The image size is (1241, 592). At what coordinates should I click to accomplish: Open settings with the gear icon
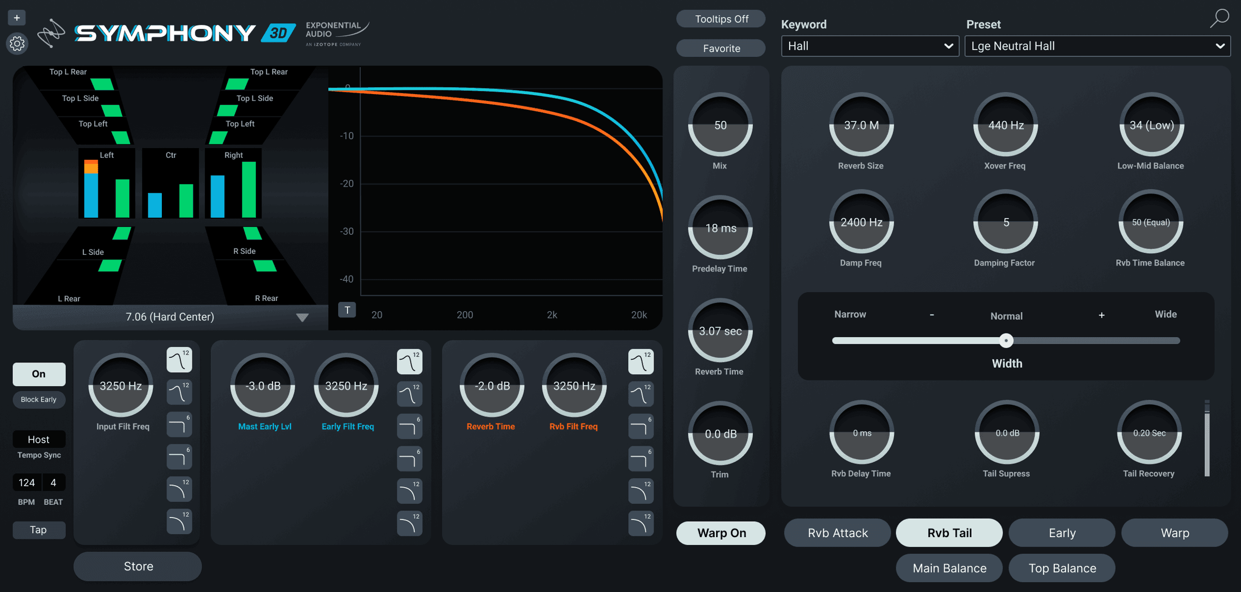tap(17, 44)
